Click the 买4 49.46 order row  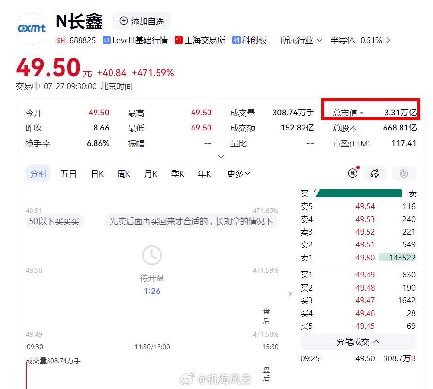coord(358,313)
